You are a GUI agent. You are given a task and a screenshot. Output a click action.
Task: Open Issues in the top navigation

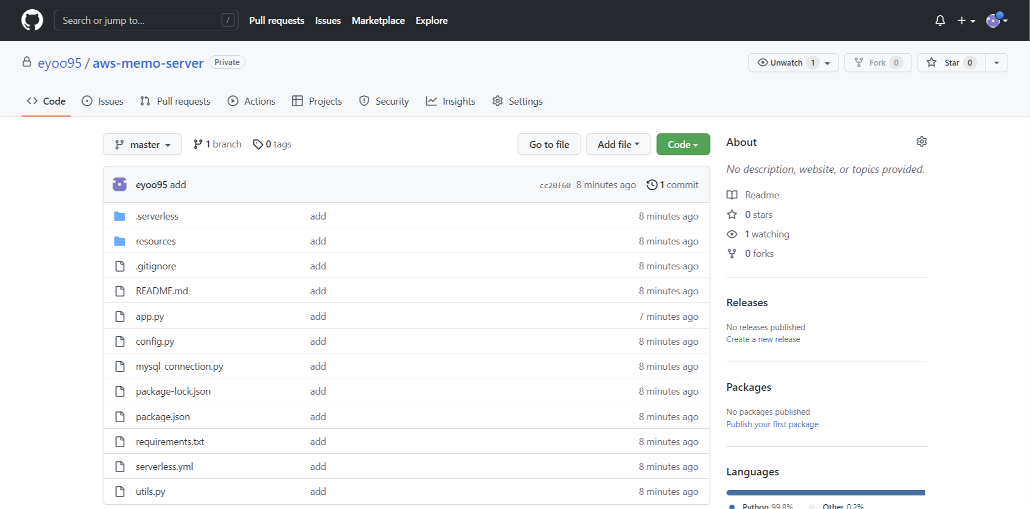(x=328, y=21)
